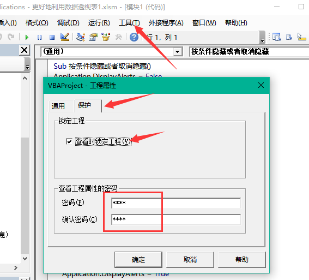Click the Redo arrow icon in the toolbar
This screenshot has width=309, height=280.
(11, 37)
